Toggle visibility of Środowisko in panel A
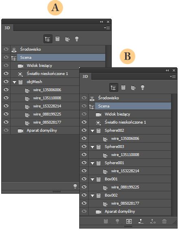Screen dimensions: 180x231 point(6,49)
